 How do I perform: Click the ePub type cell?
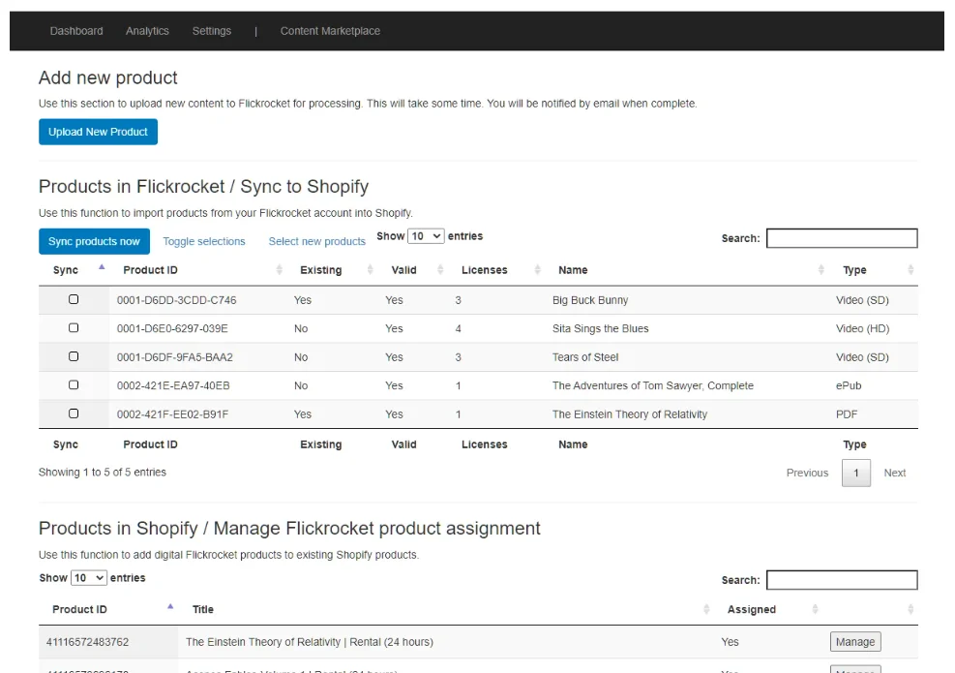[x=849, y=385]
